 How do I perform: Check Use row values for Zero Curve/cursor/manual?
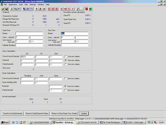tap(66, 56)
